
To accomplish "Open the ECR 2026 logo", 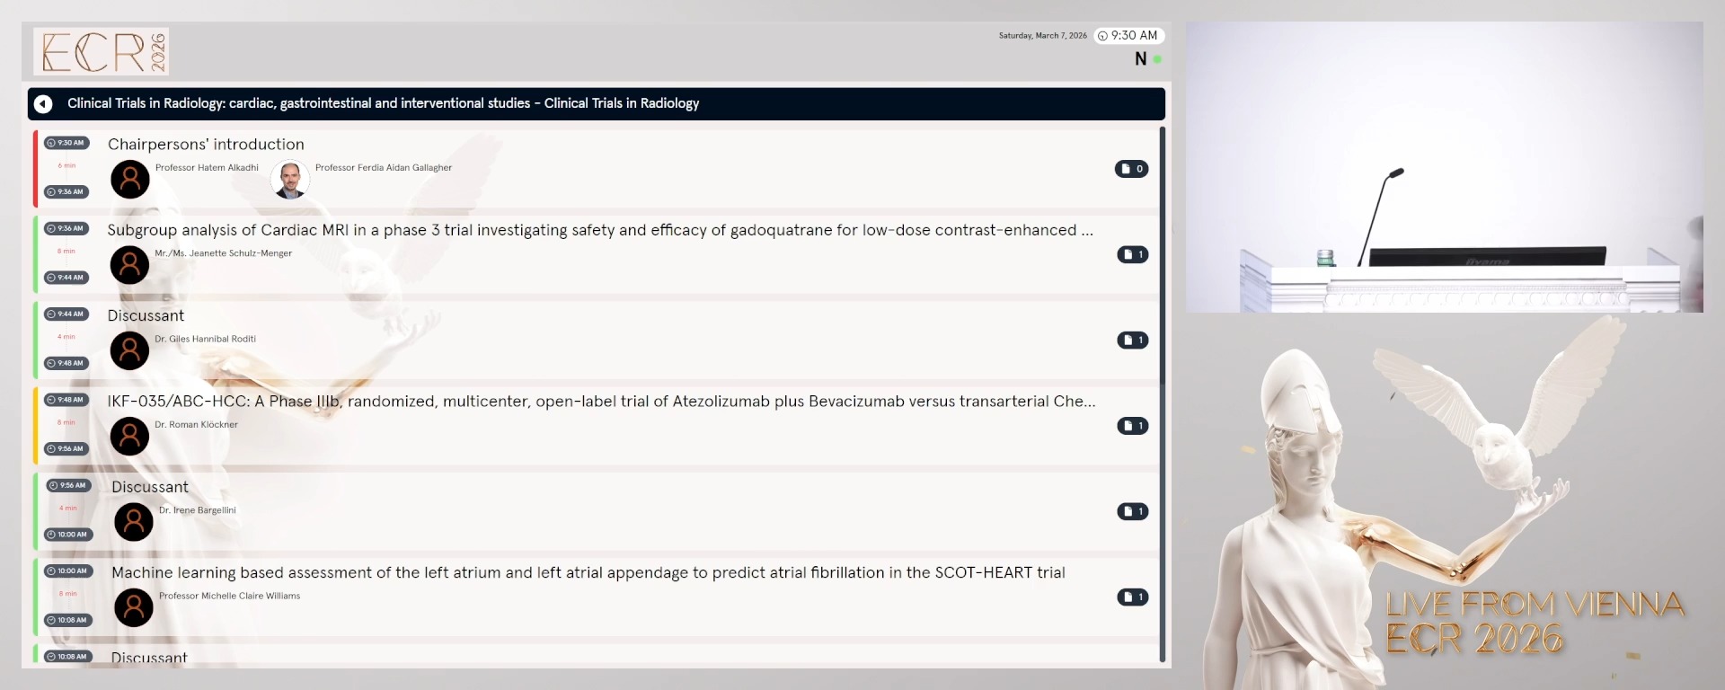I will point(102,51).
